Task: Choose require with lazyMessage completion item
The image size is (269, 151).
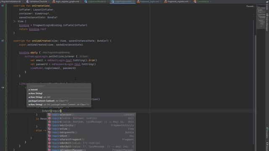Action: (92, 122)
